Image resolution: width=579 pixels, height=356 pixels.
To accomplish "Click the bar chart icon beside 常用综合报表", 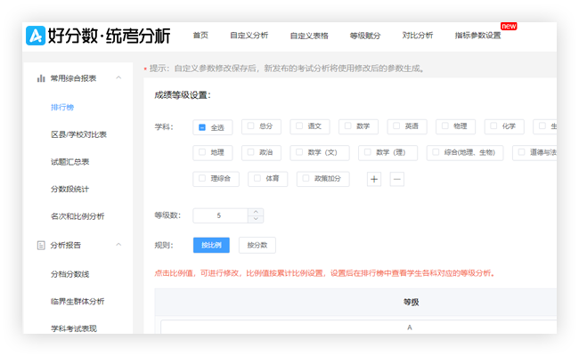I will (x=41, y=78).
